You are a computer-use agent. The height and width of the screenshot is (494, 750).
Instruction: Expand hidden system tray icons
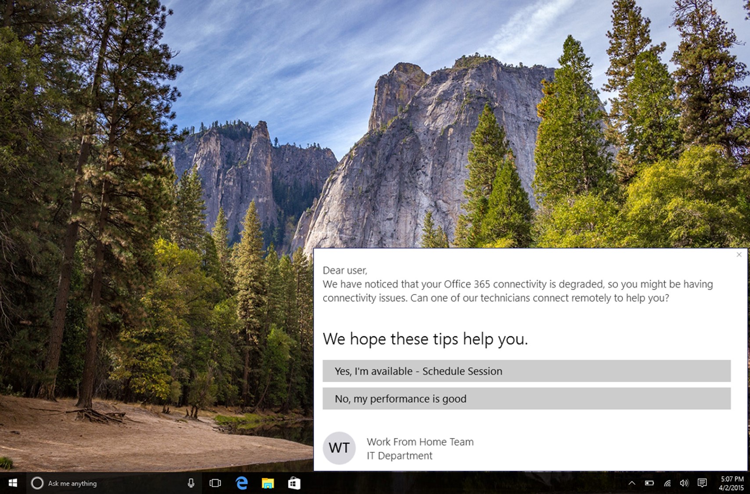[x=632, y=483]
